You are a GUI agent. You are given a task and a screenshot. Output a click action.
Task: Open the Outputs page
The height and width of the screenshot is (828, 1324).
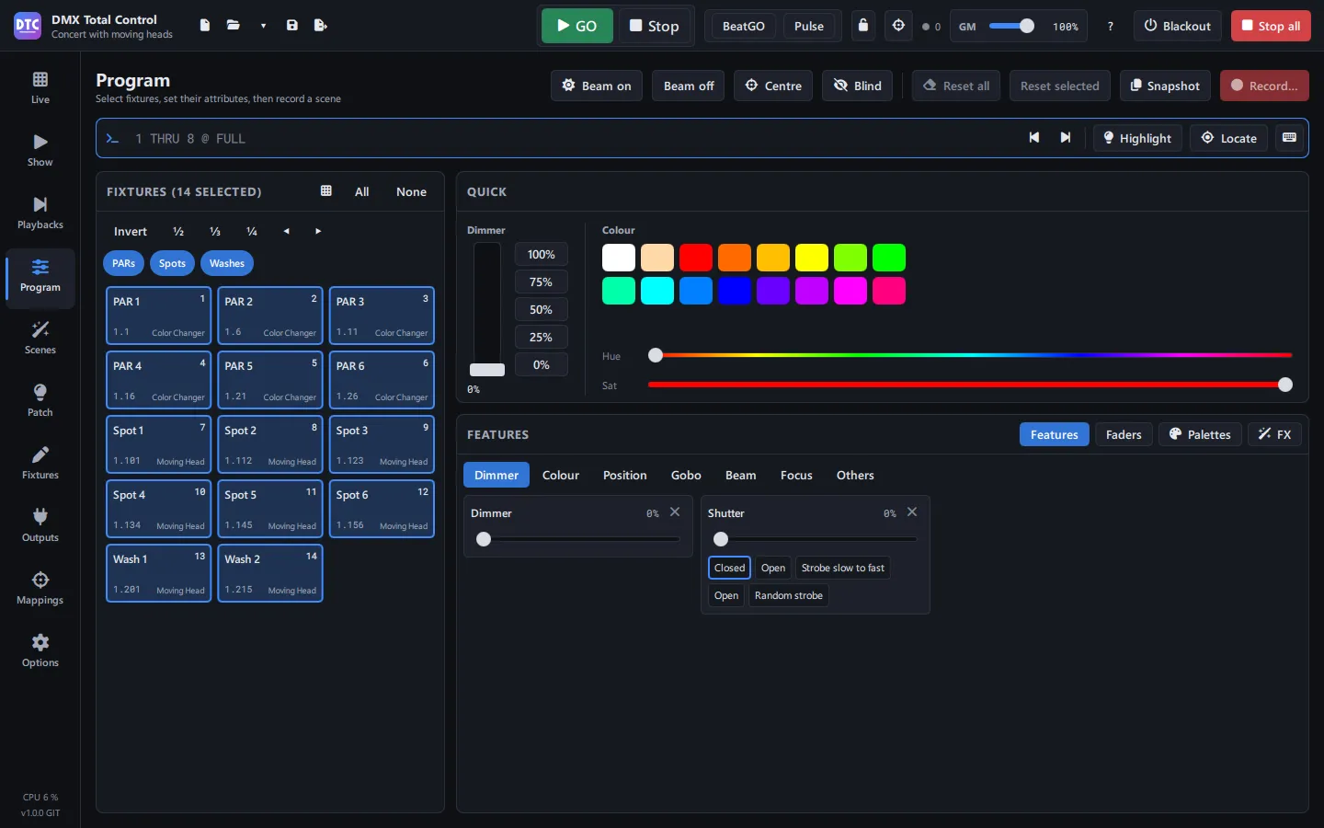[x=40, y=525]
